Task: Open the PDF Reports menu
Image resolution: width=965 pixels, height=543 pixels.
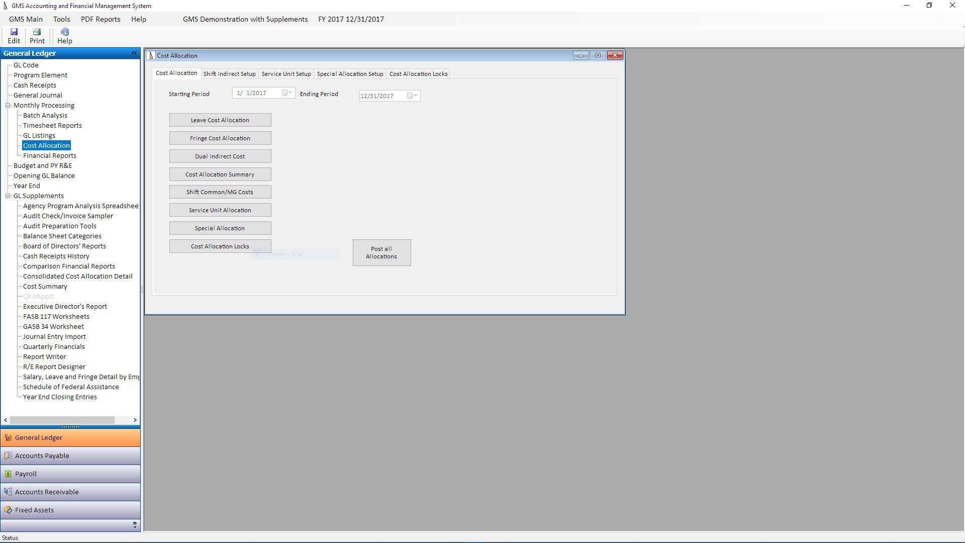Action: 101,19
